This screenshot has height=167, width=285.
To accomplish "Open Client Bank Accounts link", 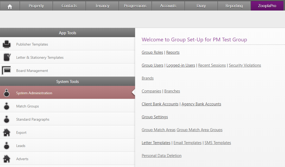I will pyautogui.click(x=160, y=104).
